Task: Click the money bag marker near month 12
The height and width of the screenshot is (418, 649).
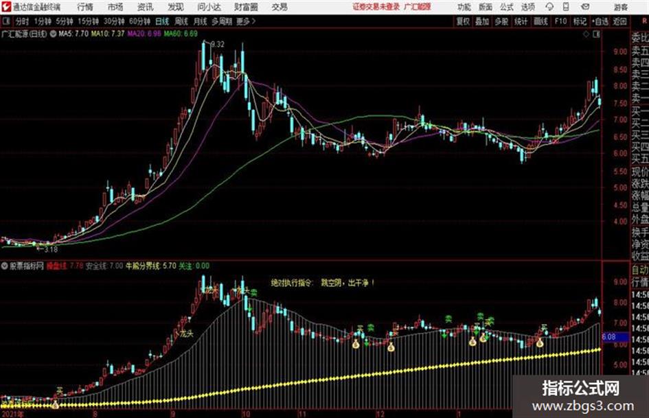Action: 391,347
